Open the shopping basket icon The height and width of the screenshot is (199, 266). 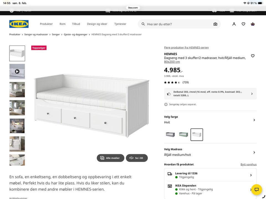point(253,24)
